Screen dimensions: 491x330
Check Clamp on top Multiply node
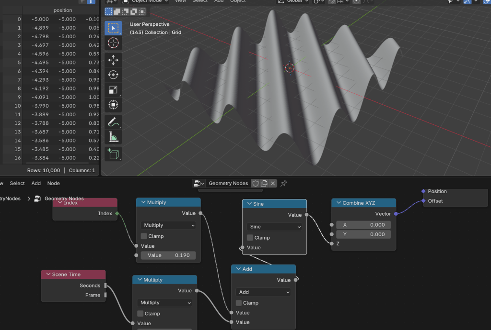coord(144,236)
